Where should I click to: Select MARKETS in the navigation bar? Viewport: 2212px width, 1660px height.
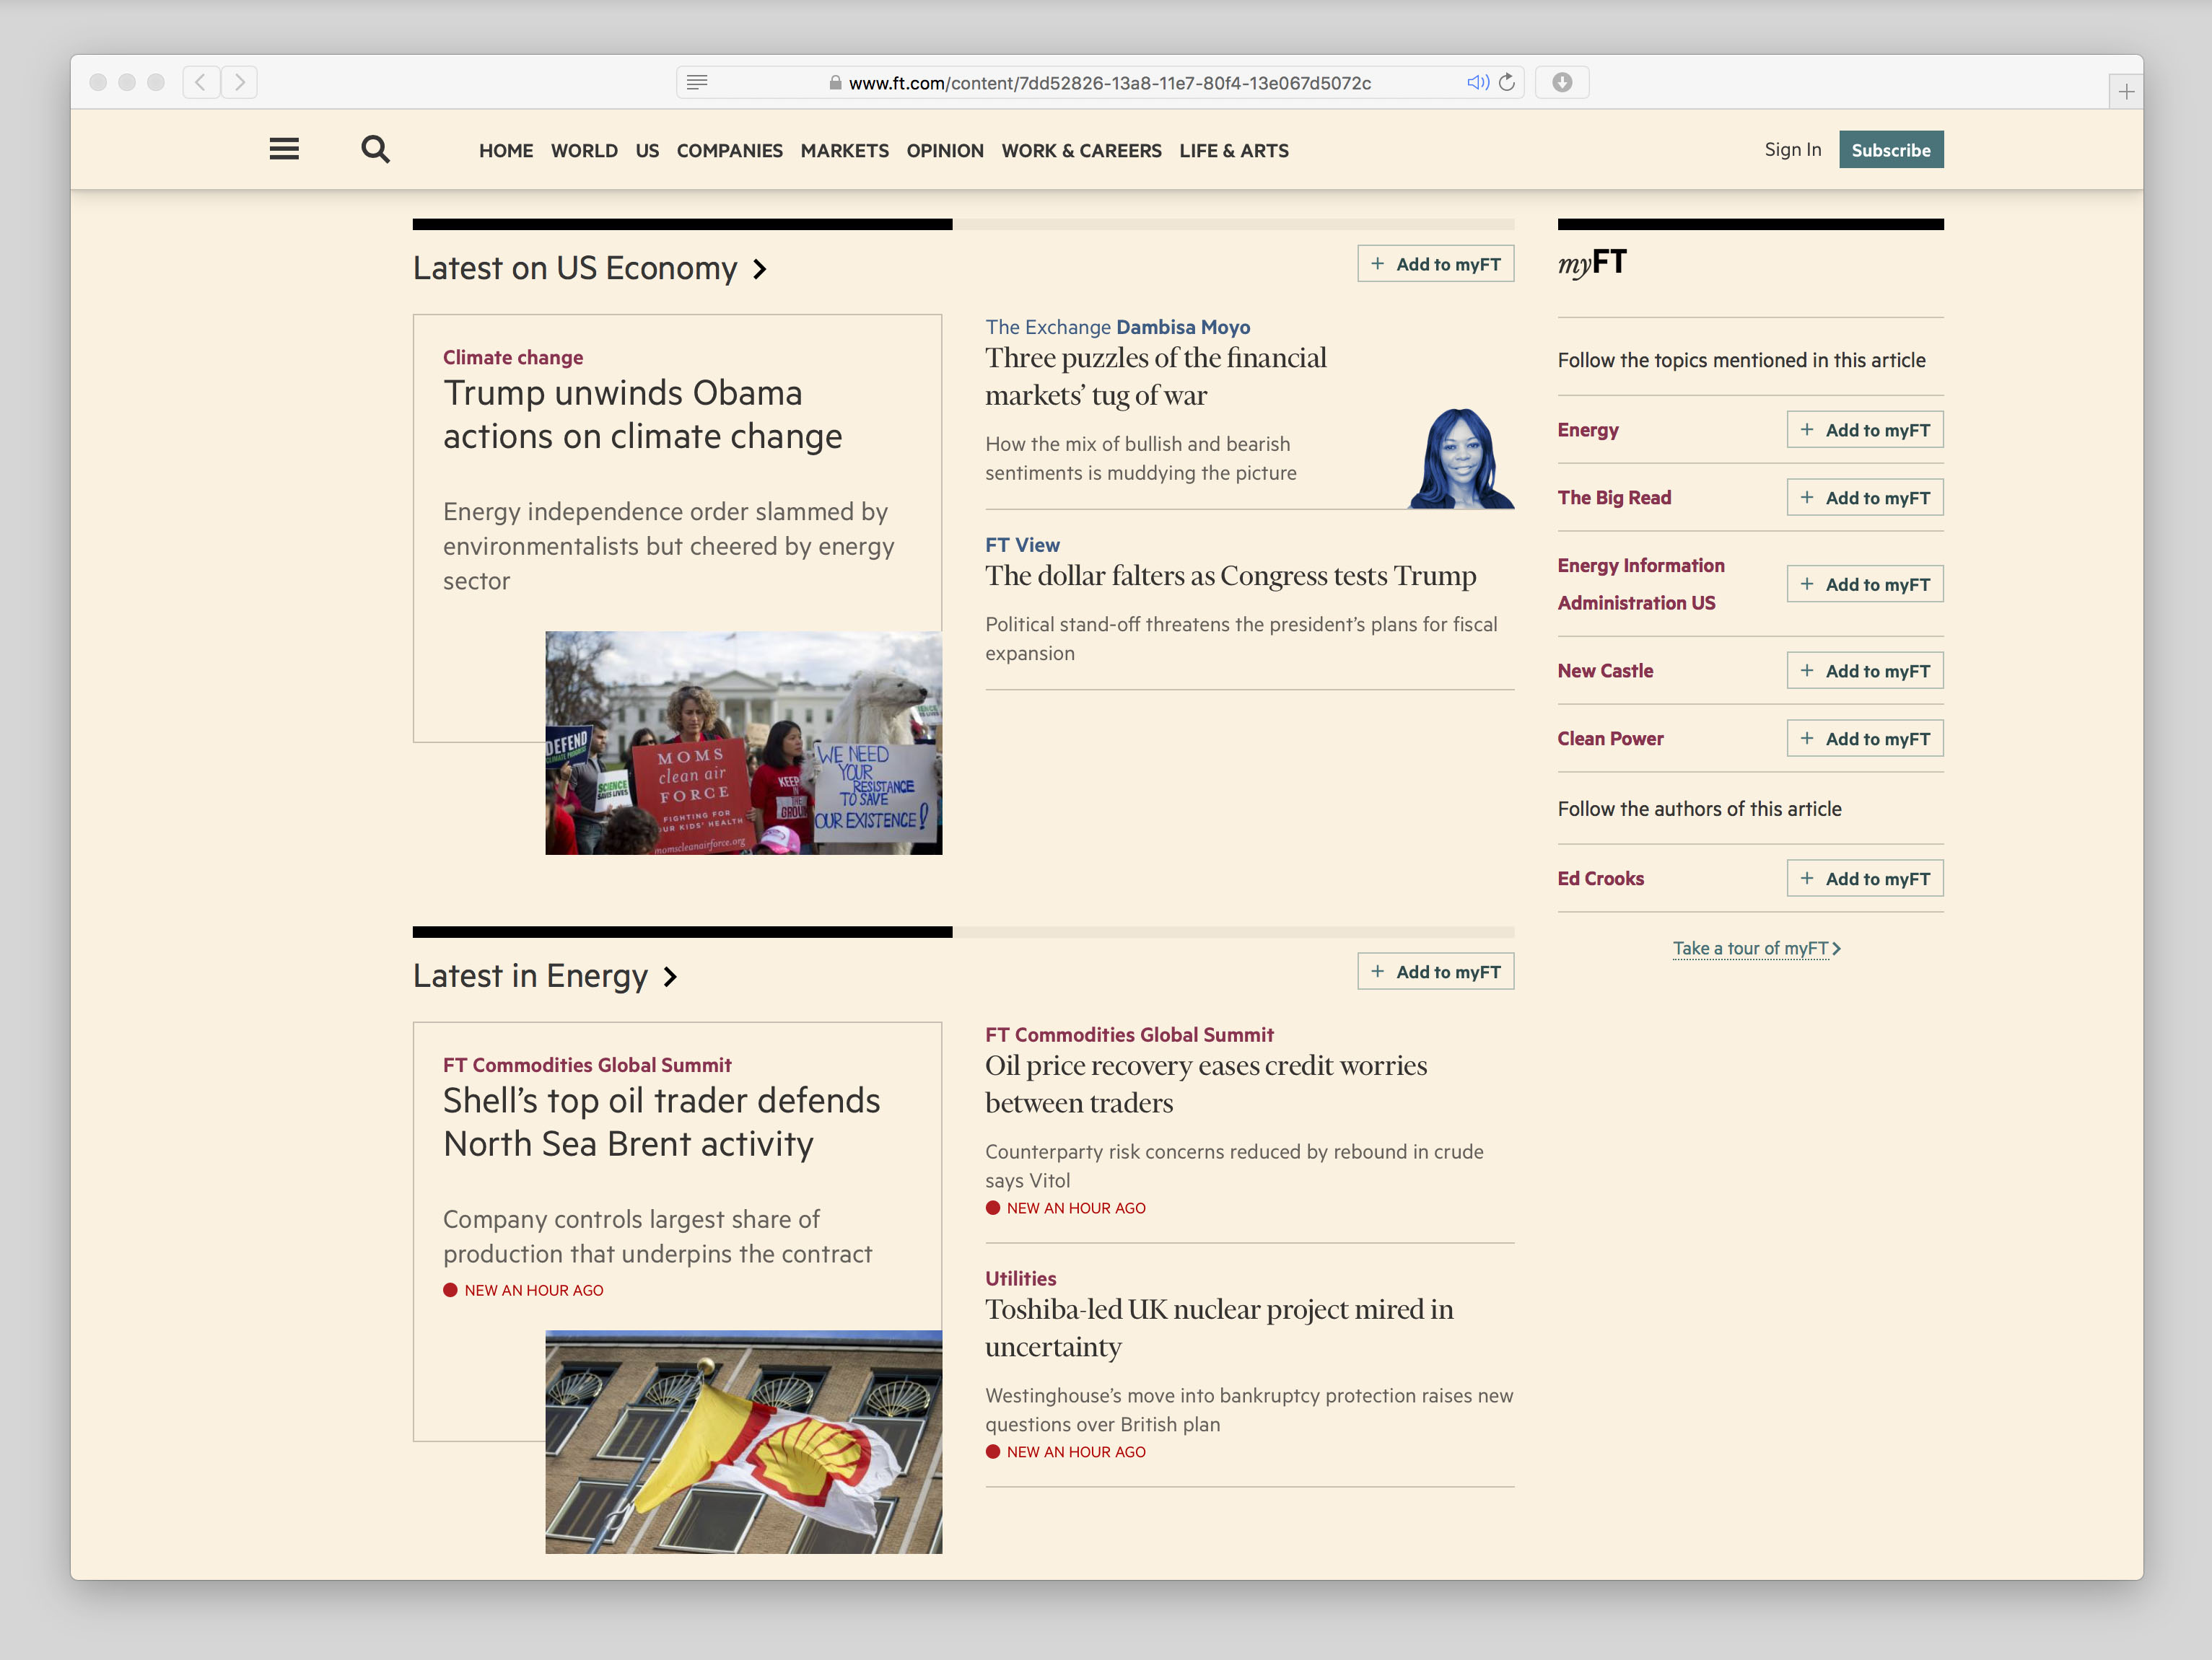point(844,151)
